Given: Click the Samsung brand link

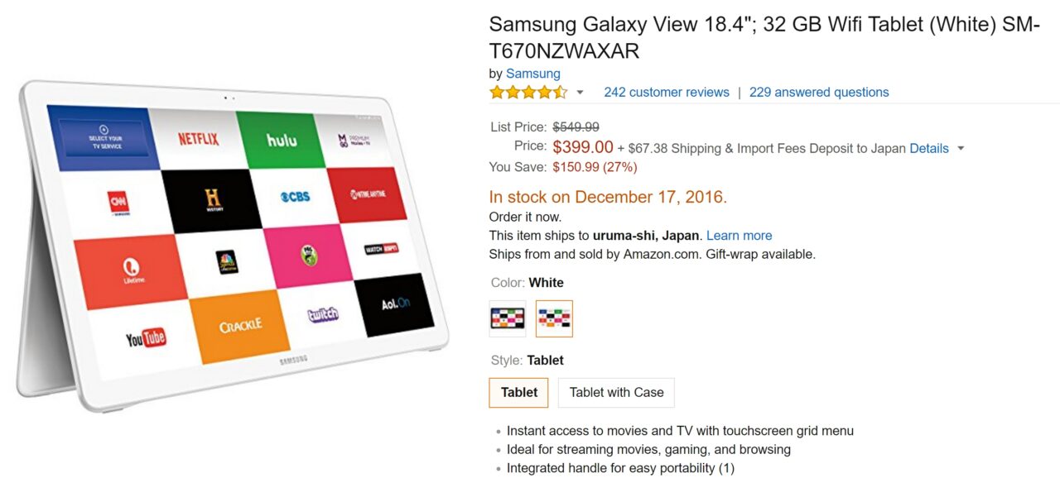Looking at the screenshot, I should coord(533,74).
